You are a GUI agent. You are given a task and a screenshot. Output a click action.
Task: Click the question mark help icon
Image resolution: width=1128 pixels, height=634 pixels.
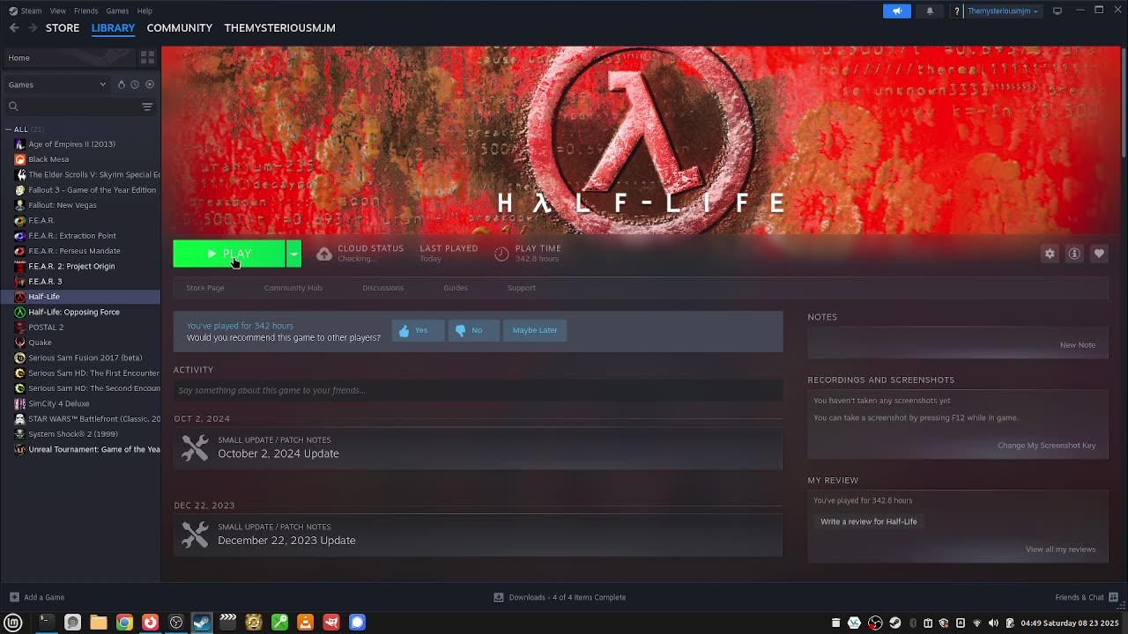tap(957, 11)
